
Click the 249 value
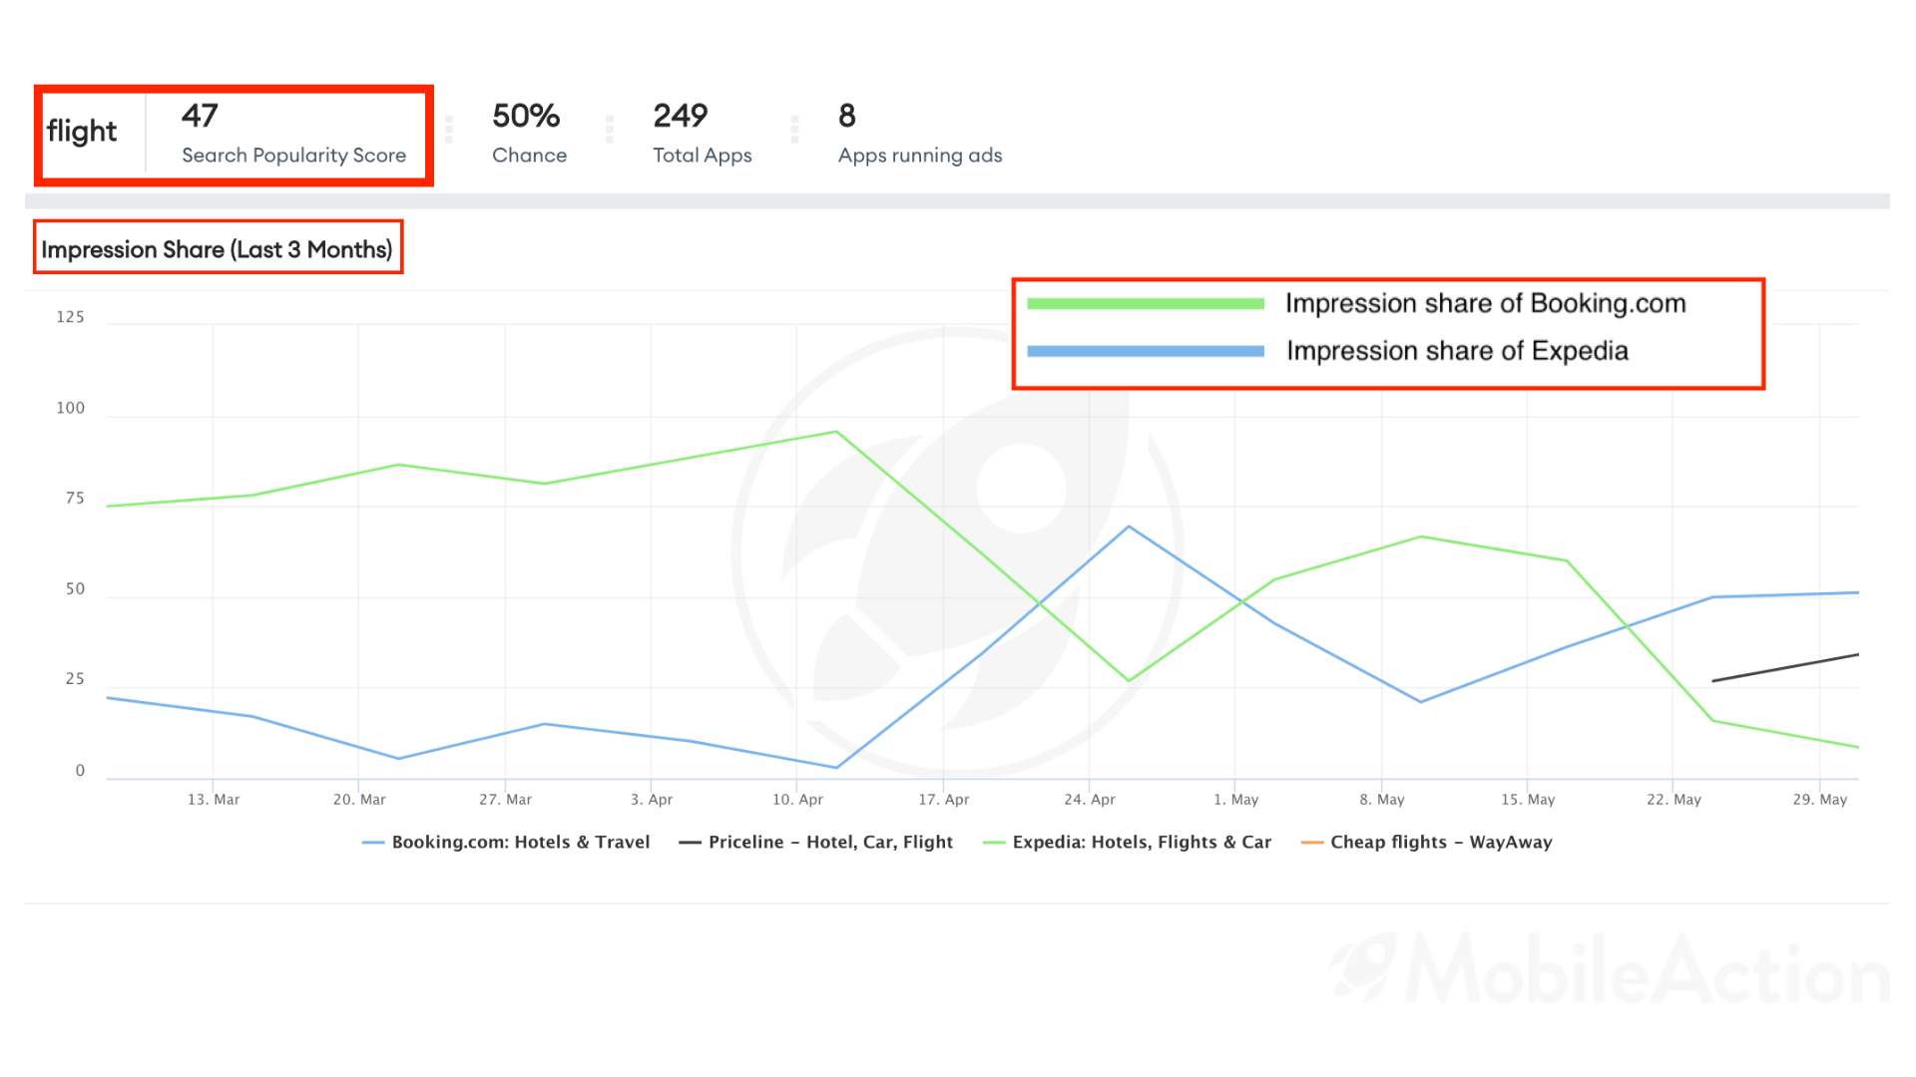681,116
